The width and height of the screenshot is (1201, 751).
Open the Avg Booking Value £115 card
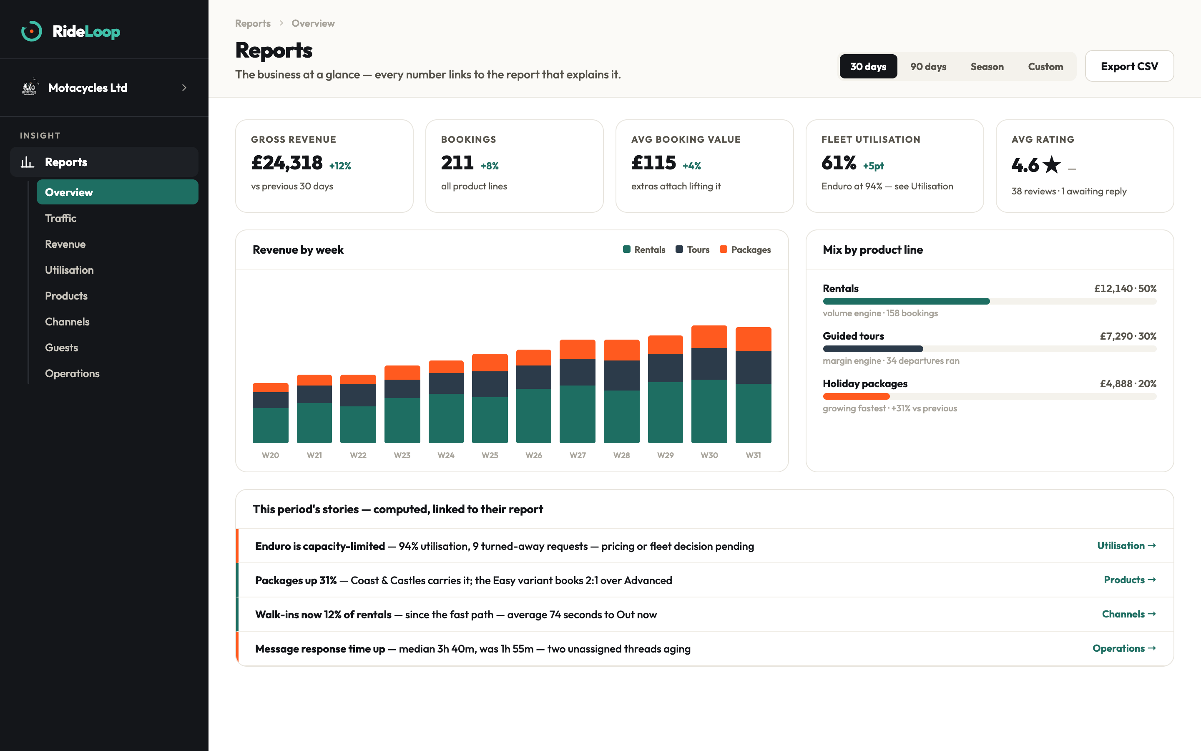coord(704,166)
